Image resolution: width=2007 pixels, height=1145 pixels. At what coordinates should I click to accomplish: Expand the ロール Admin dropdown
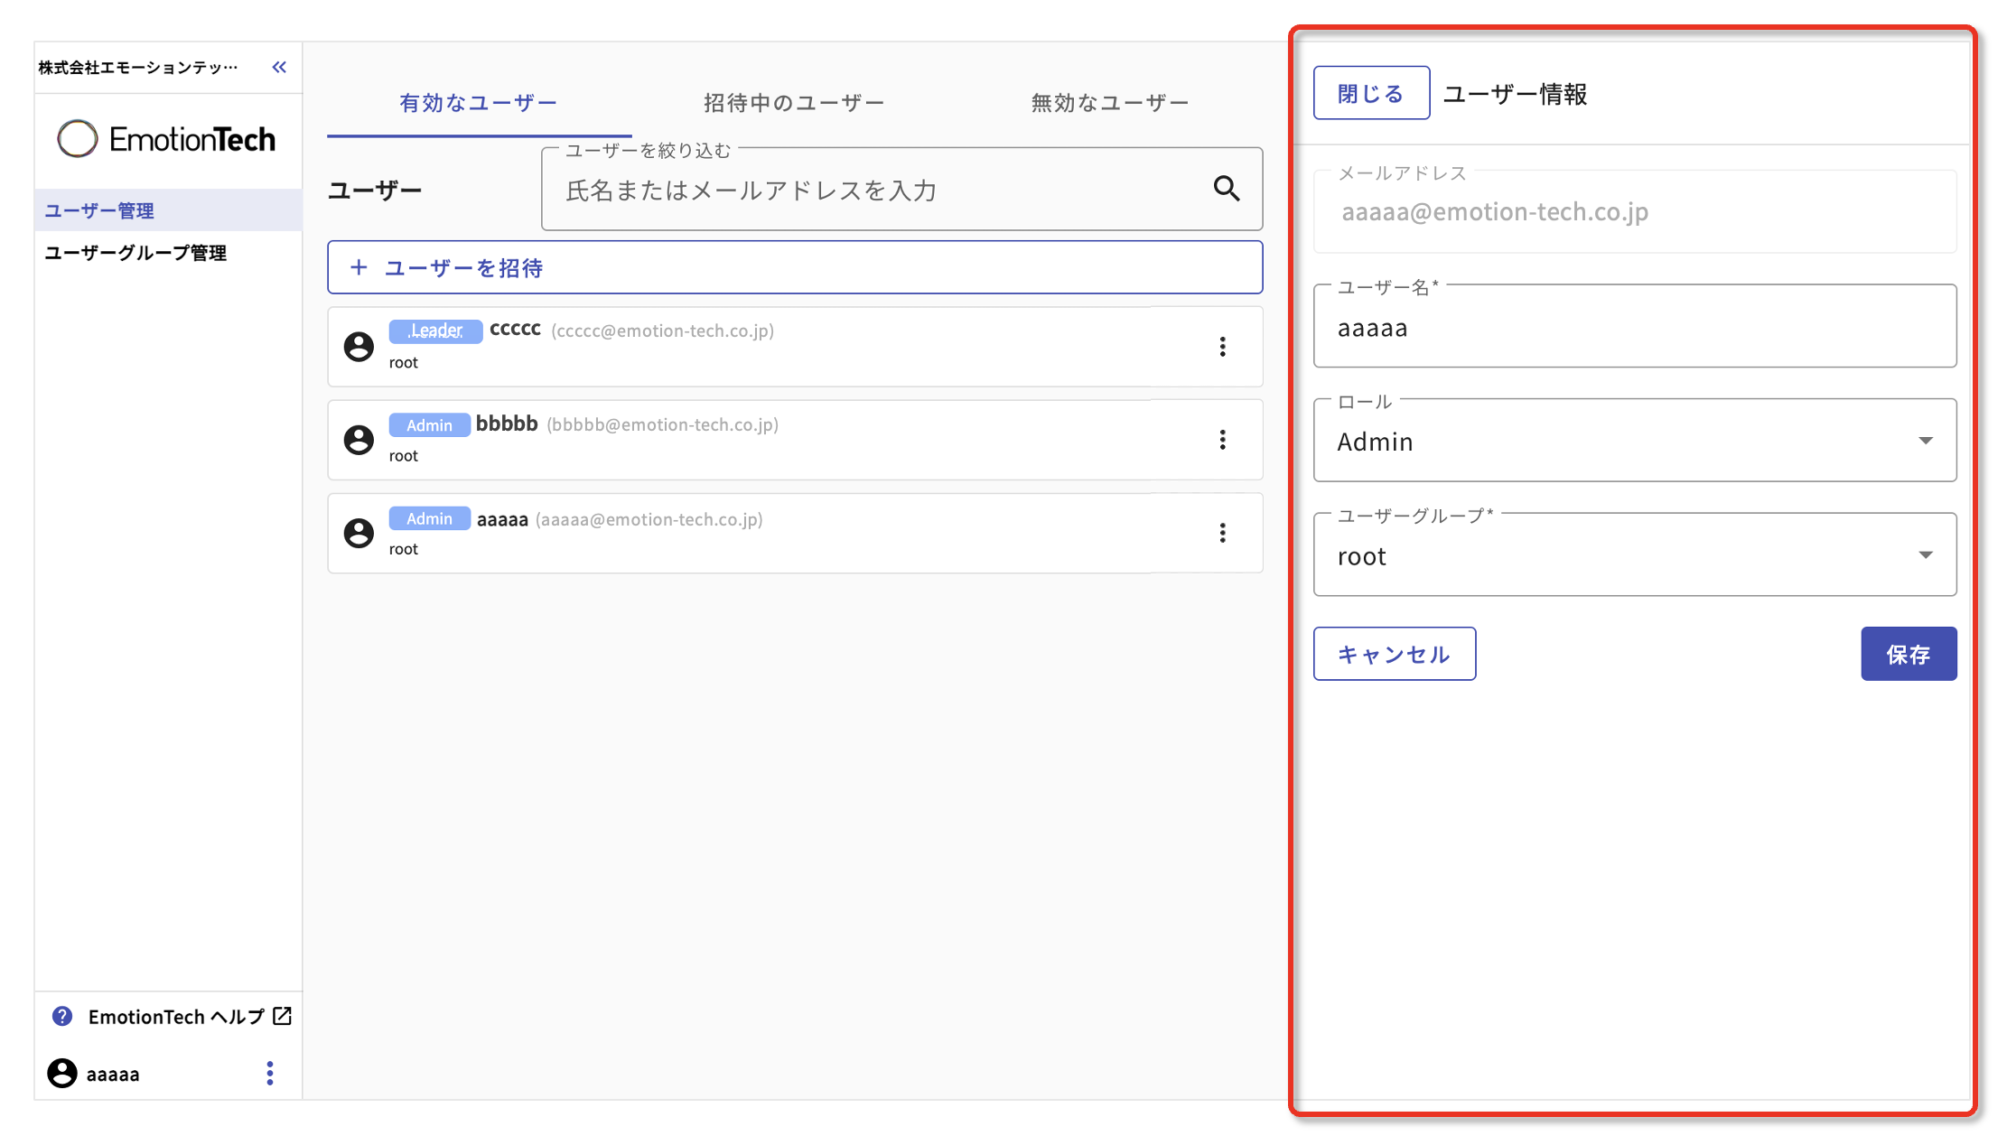pyautogui.click(x=1634, y=441)
